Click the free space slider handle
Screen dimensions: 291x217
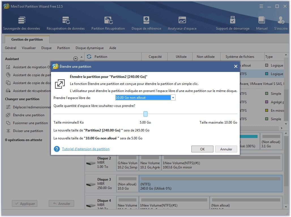pos(145,114)
